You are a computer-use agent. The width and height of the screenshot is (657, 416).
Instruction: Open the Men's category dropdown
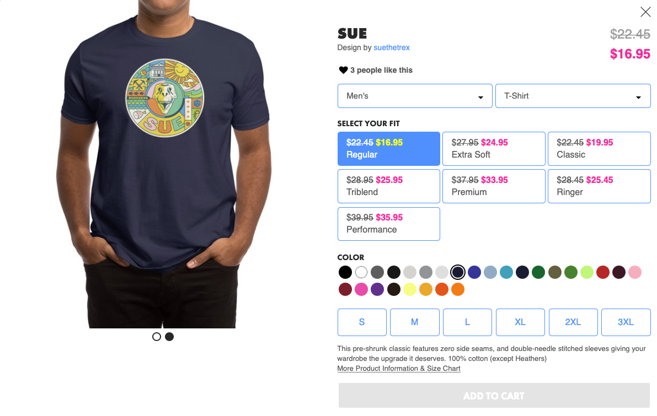click(x=414, y=96)
